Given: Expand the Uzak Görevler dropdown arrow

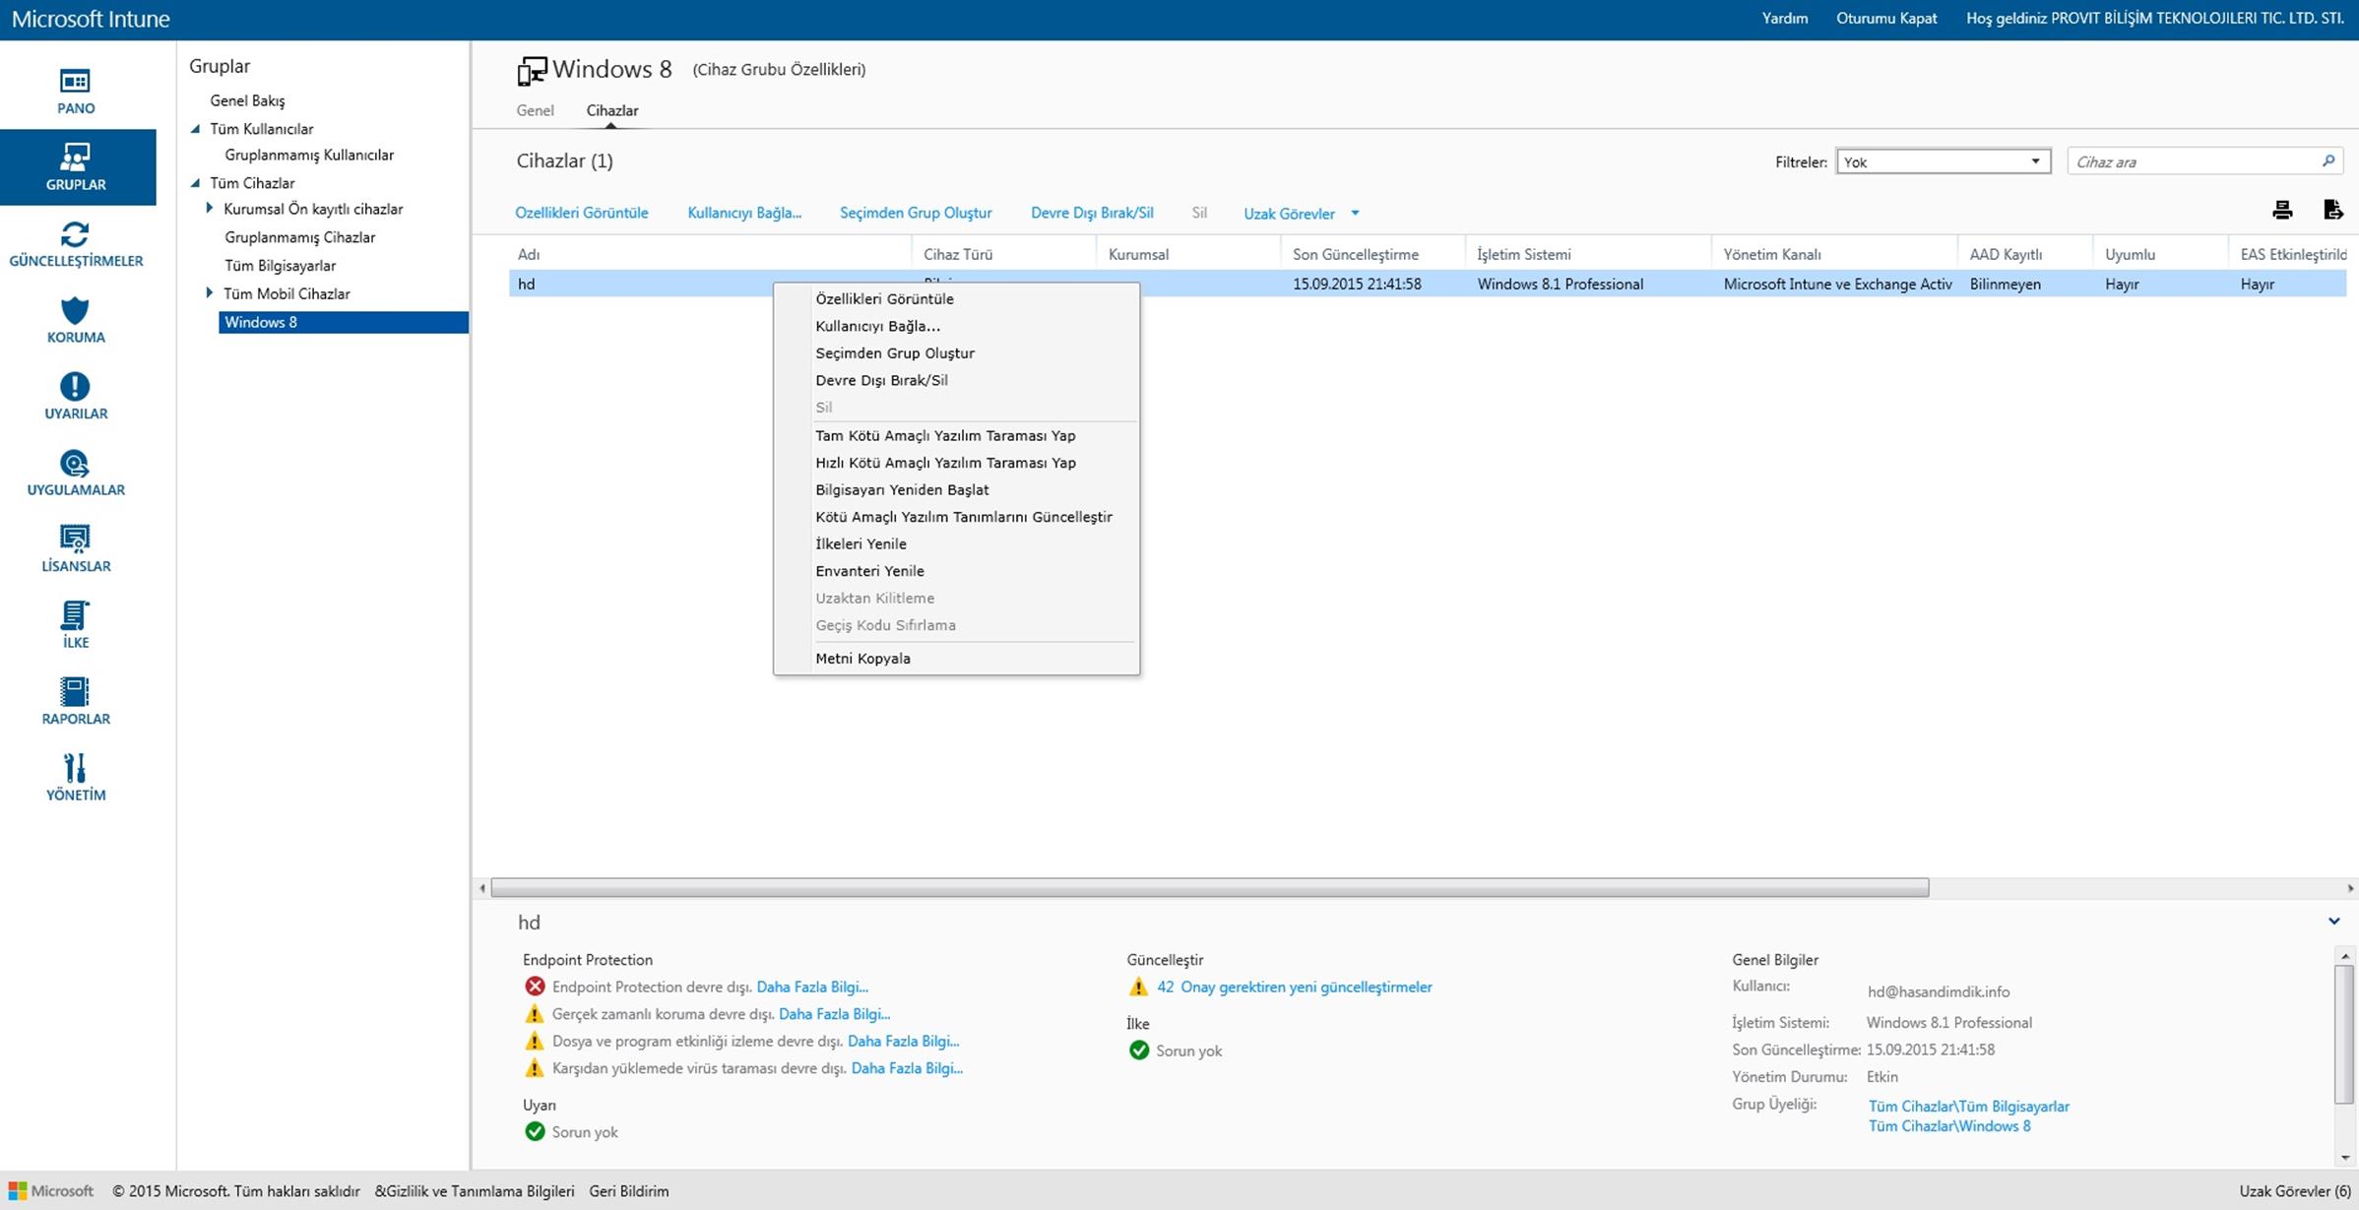Looking at the screenshot, I should click(1355, 214).
